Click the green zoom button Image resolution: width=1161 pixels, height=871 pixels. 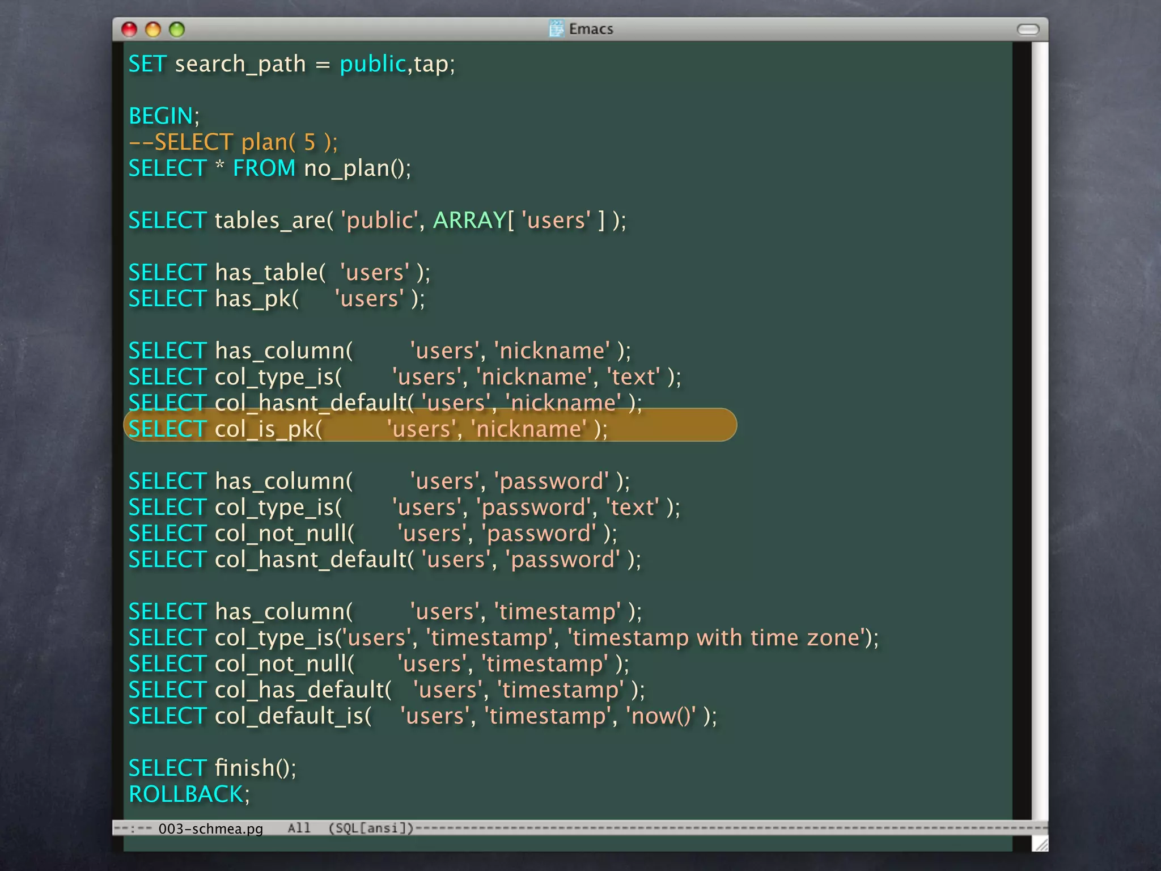pyautogui.click(x=177, y=29)
